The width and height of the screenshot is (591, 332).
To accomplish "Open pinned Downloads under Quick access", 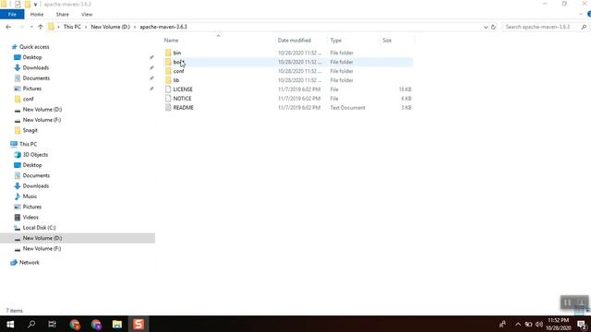I will coord(35,67).
